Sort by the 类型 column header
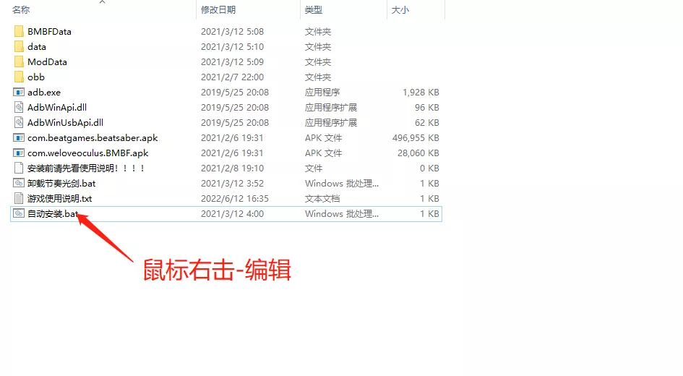 pos(314,9)
